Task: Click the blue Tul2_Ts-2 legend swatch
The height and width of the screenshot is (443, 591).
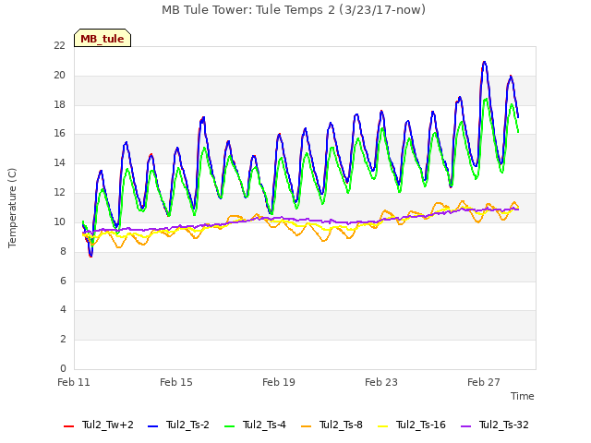Action: coord(152,426)
